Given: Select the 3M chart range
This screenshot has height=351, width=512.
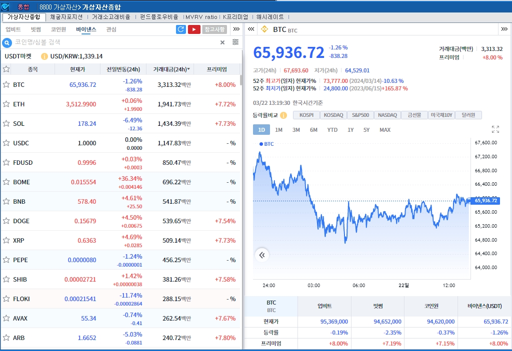Looking at the screenshot, I should click(x=296, y=130).
